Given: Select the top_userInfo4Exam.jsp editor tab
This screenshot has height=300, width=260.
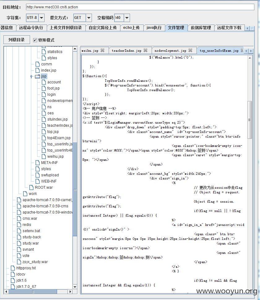Looking at the screenshot, I should 219,51.
